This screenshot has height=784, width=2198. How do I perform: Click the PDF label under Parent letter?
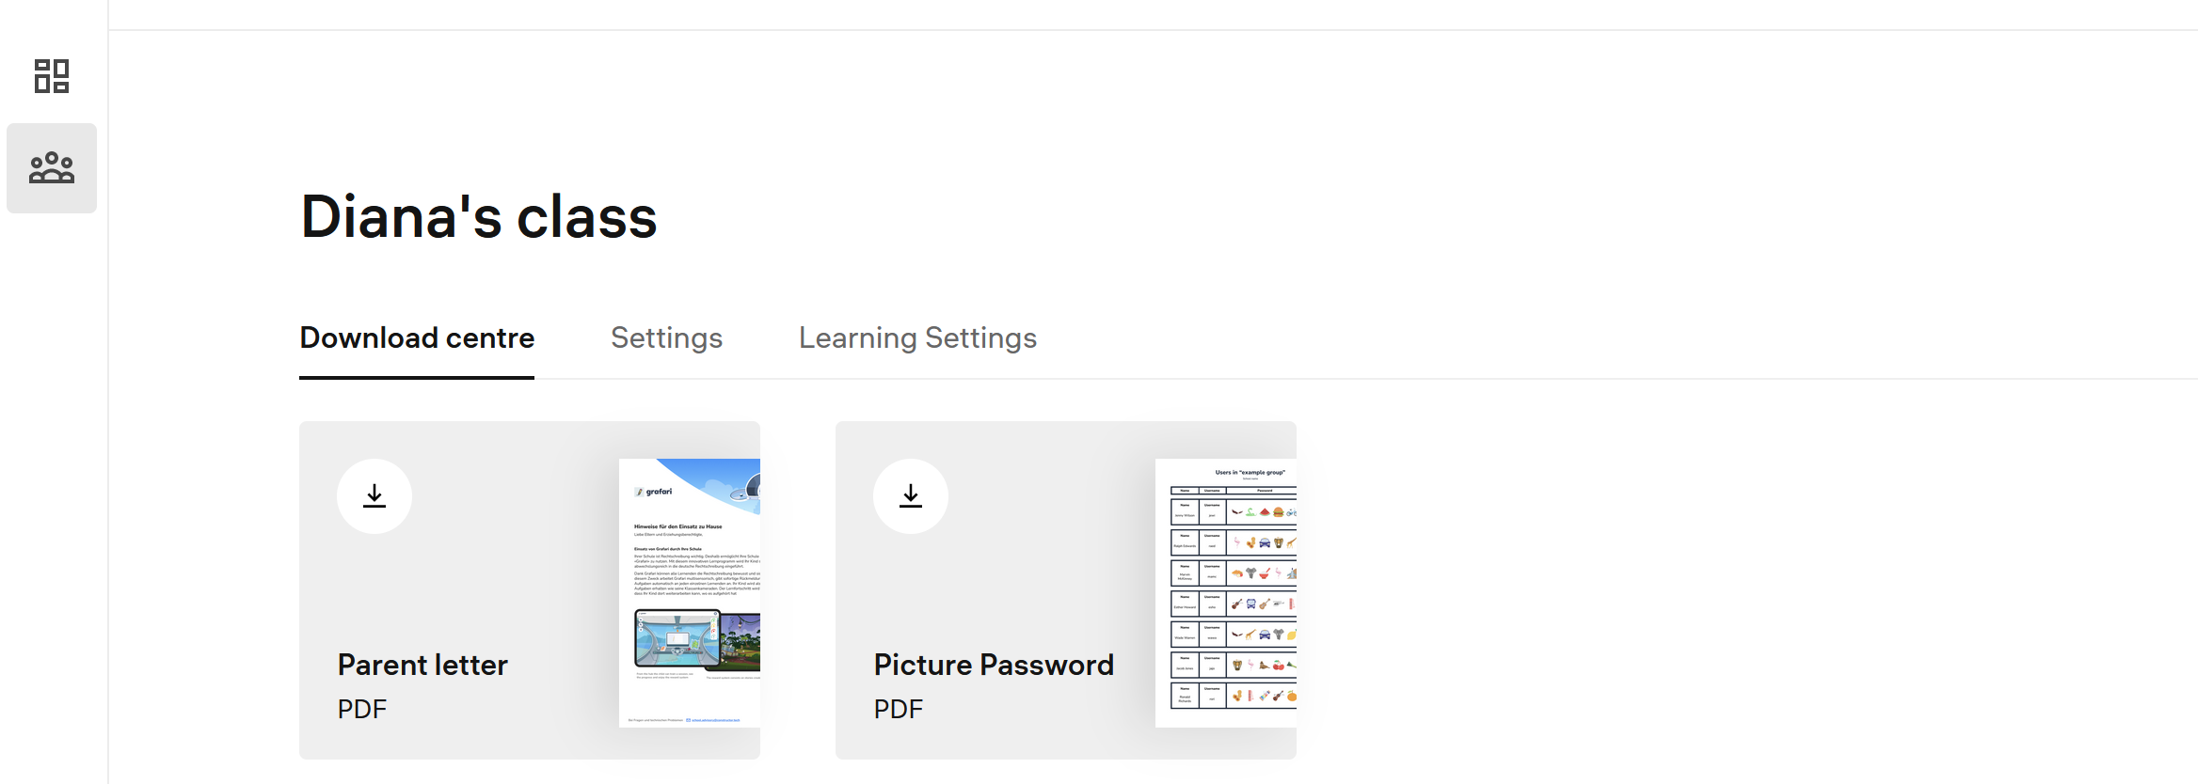362,710
